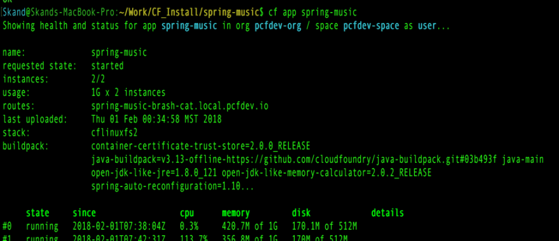Click 'pcfdev-org' in the status line

[278, 27]
